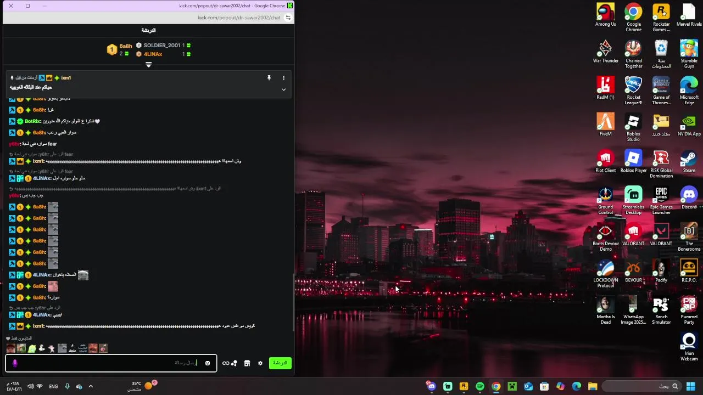Open pinned message three-dot menu

coord(283,78)
